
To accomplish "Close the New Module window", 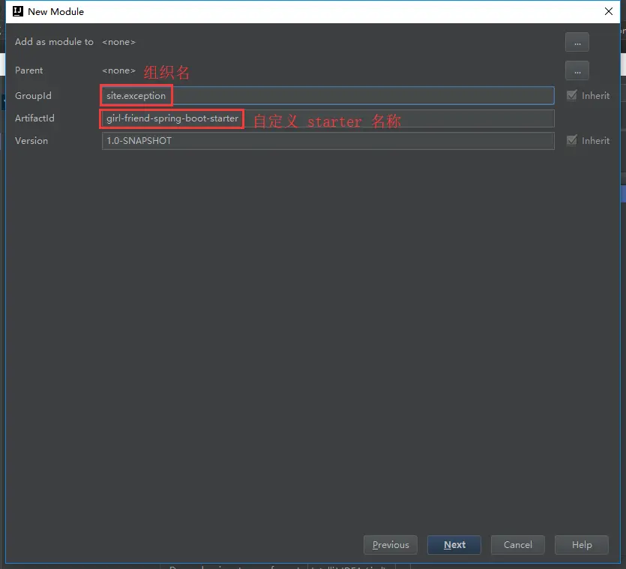I will click(609, 11).
